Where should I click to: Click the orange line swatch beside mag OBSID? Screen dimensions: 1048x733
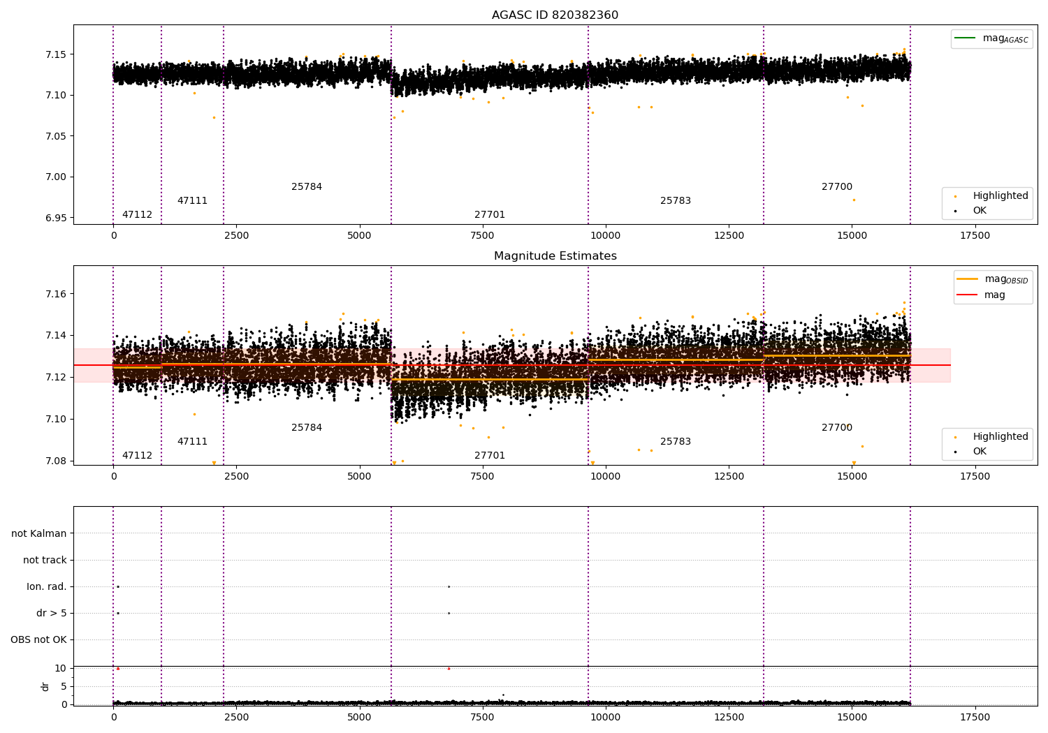[x=968, y=279]
